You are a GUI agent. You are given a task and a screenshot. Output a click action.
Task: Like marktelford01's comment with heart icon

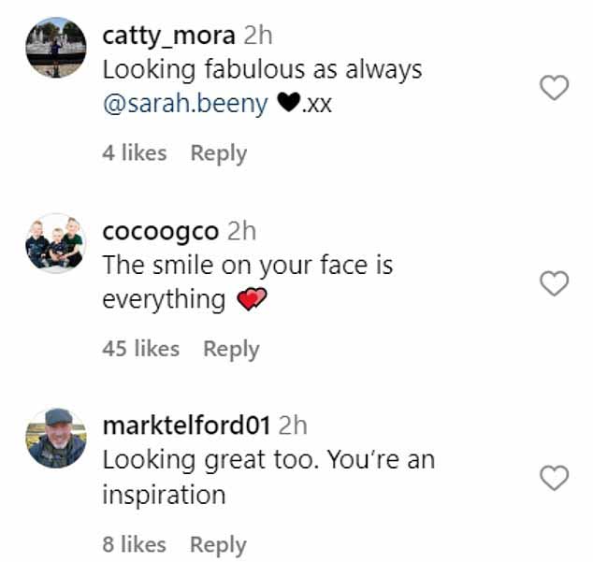(x=554, y=478)
